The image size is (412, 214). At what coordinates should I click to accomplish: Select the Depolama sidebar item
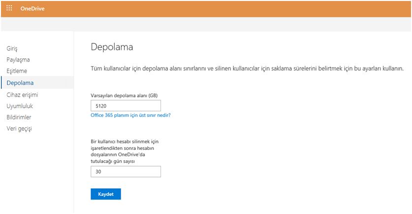coord(20,83)
